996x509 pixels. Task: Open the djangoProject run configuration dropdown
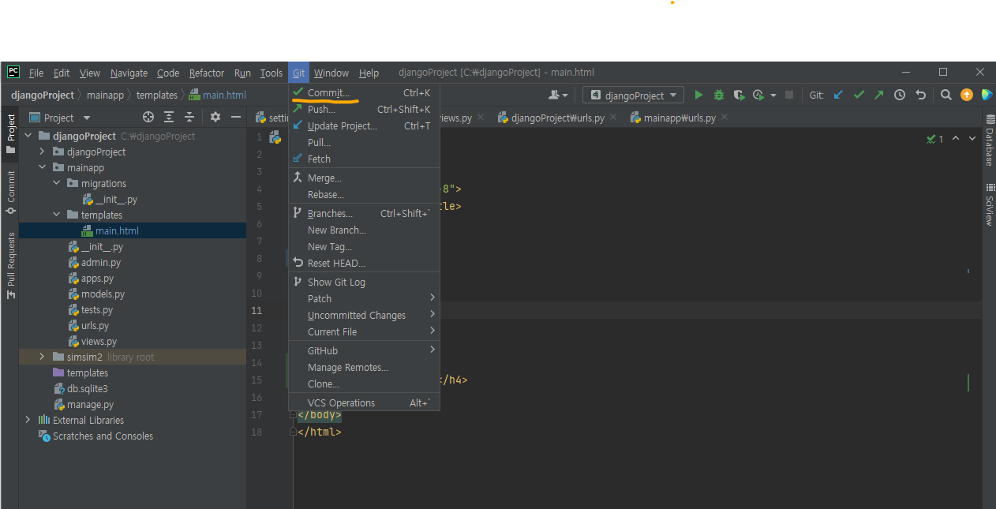634,95
